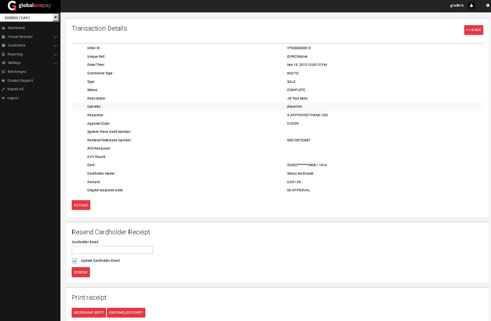Click the Dashboard gauge icon in sidebar
This screenshot has width=491, height=321.
(3, 28)
